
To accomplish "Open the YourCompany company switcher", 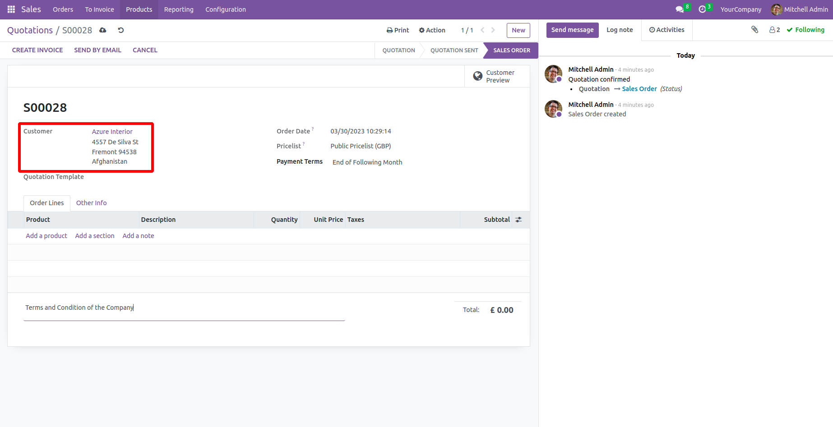I will click(x=740, y=9).
